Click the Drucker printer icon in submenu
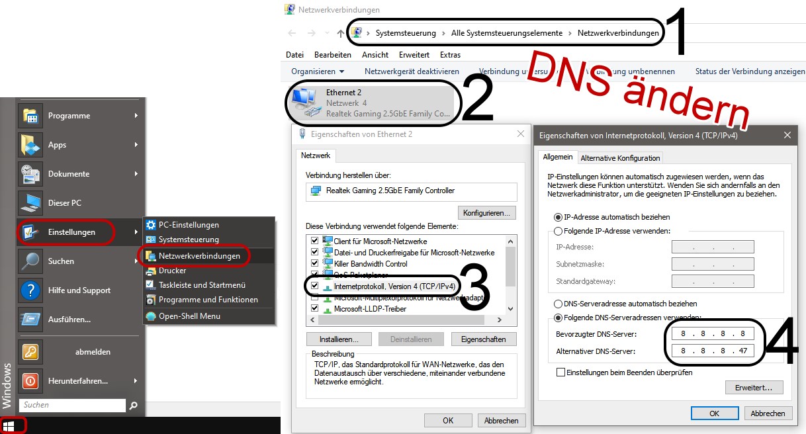 (x=150, y=271)
